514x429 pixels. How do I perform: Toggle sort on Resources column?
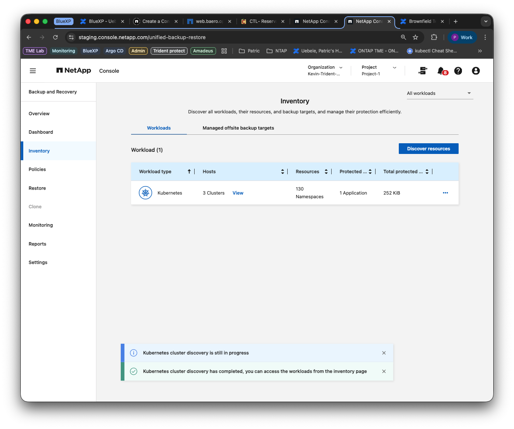click(x=326, y=172)
